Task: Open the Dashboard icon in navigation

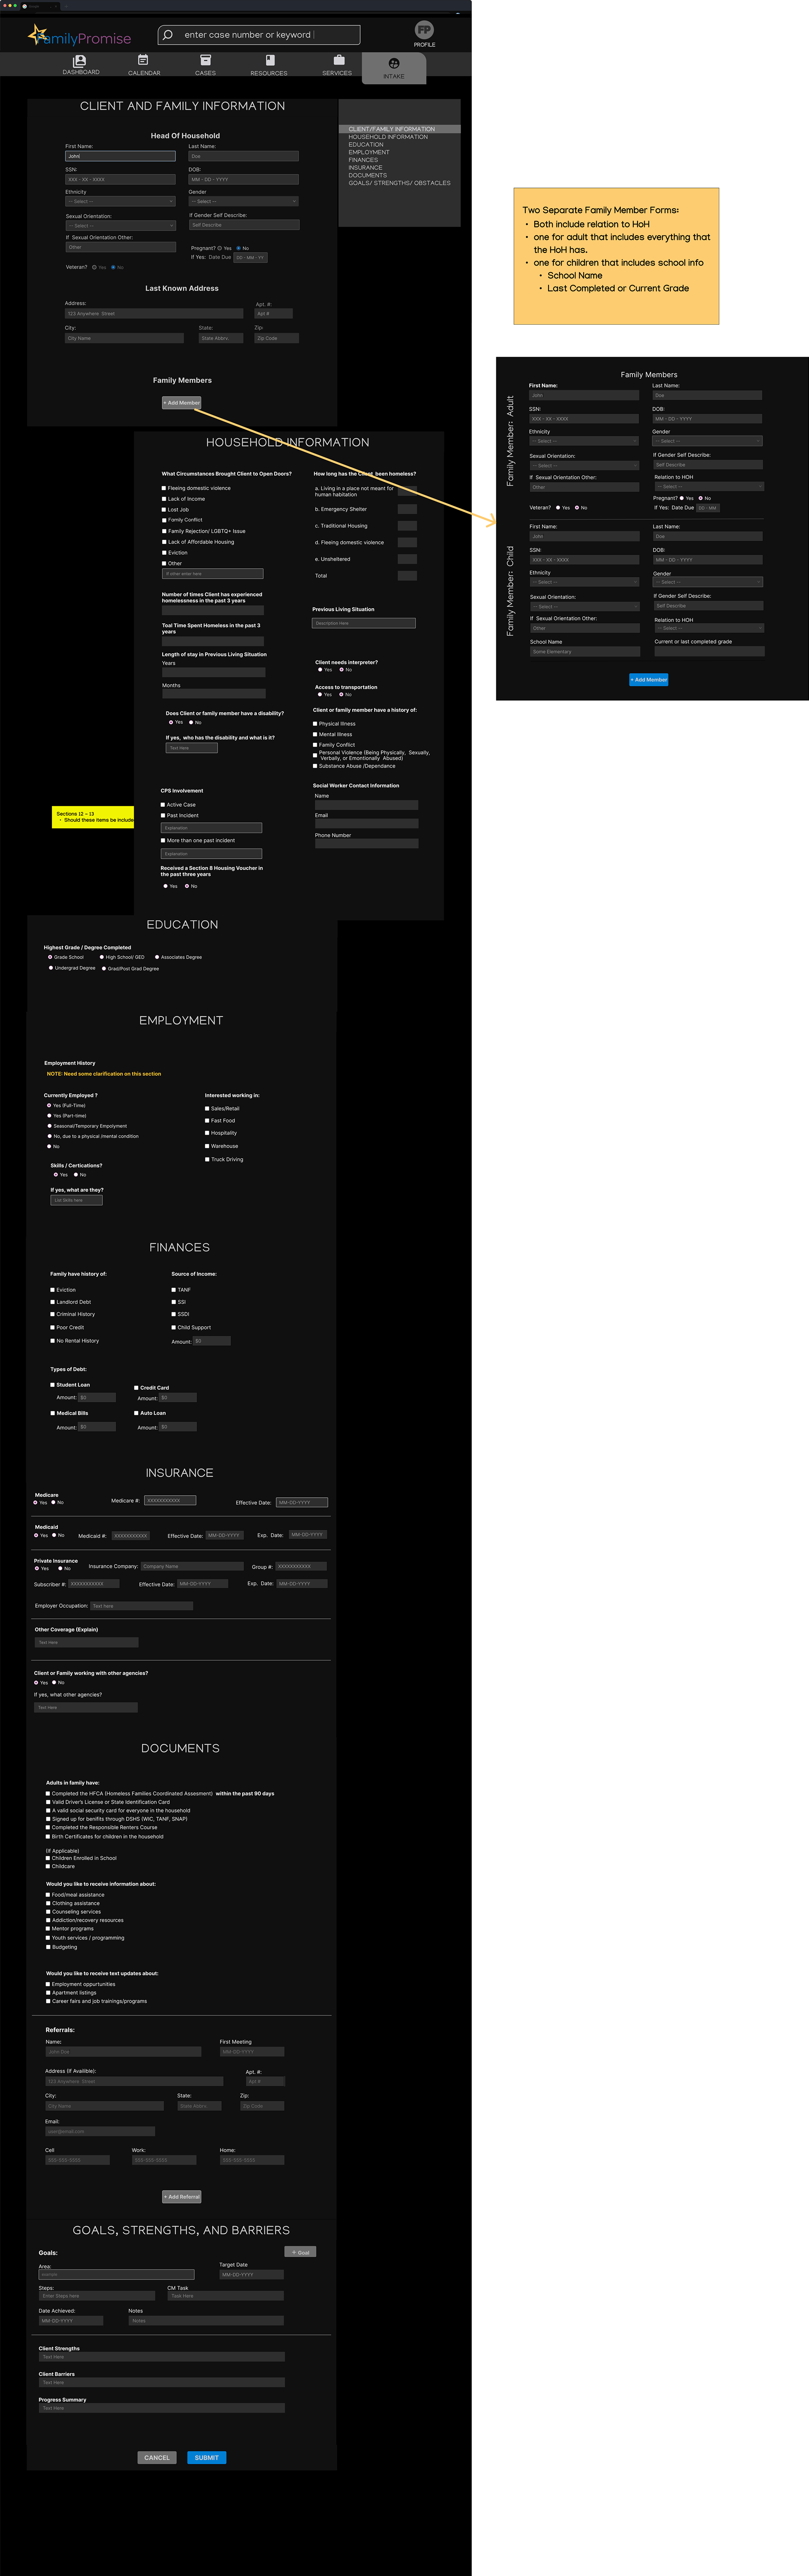Action: point(79,61)
